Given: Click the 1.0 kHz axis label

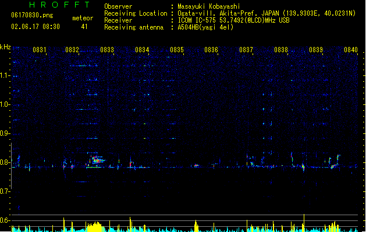Looking at the screenshot, I should point(5,104).
